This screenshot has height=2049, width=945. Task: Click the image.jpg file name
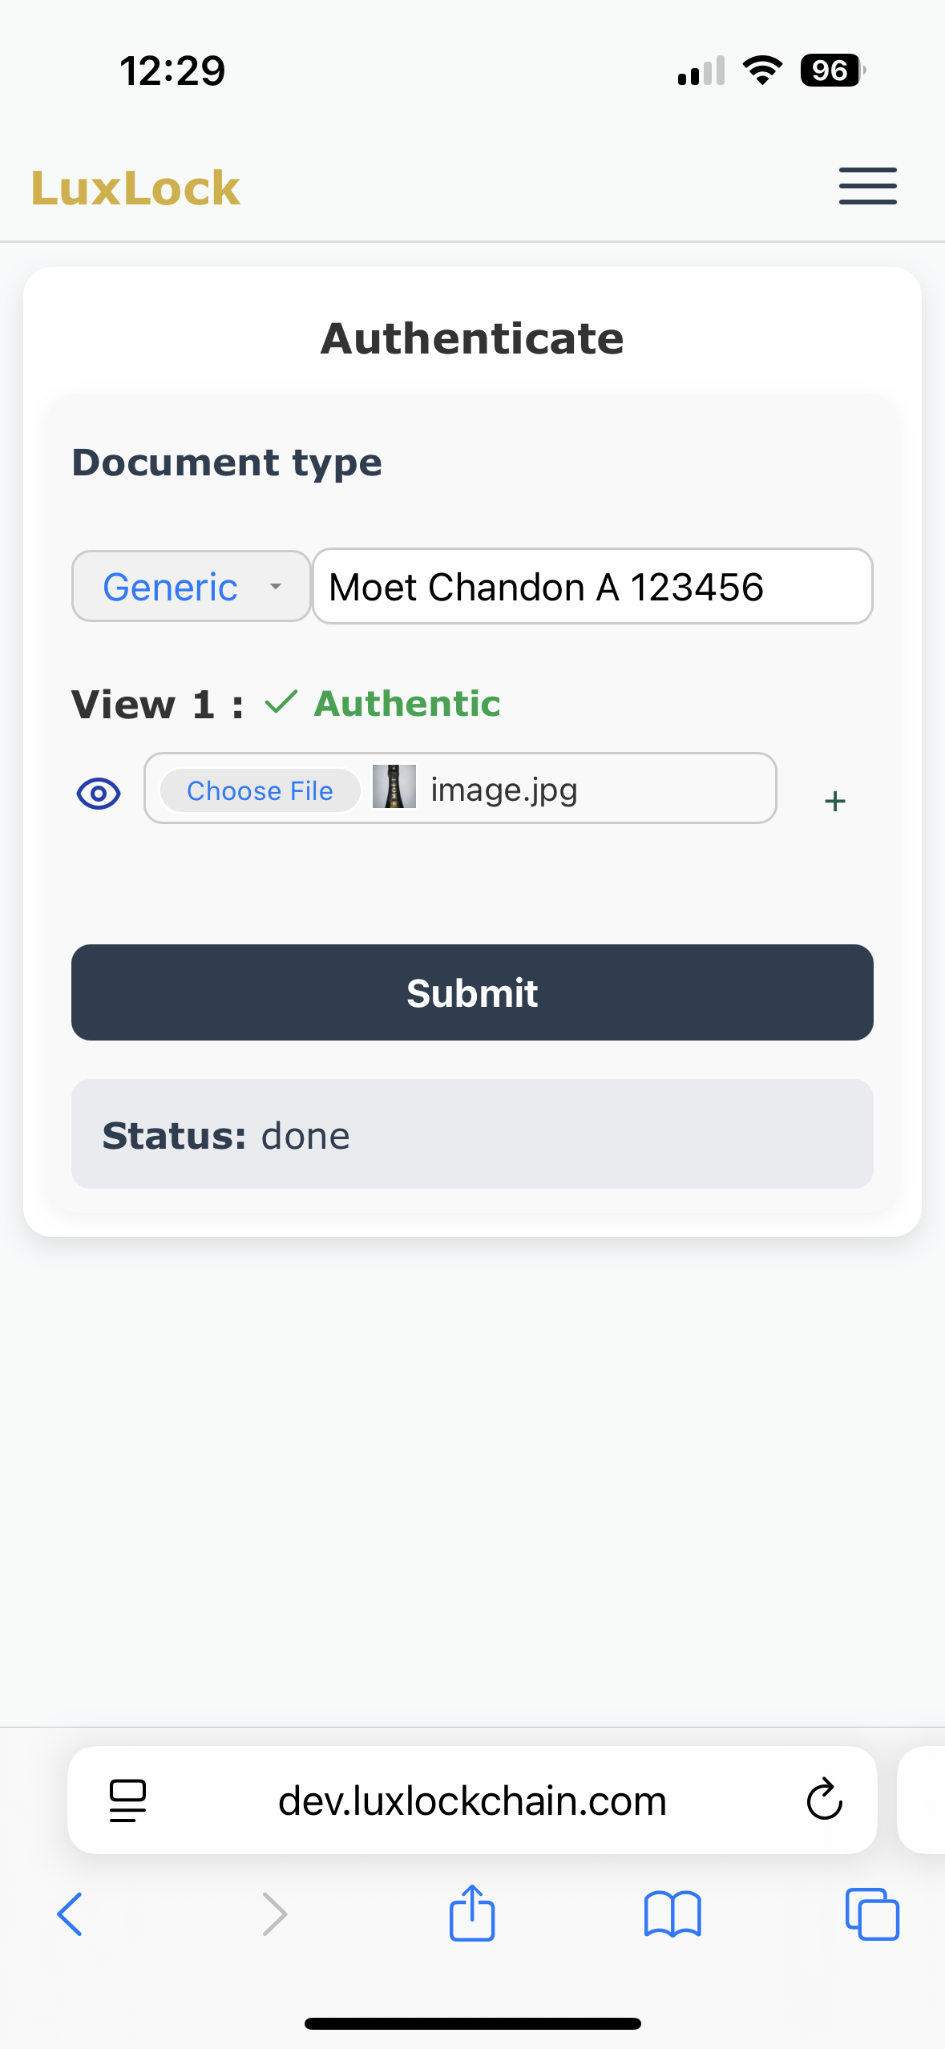[x=503, y=790]
